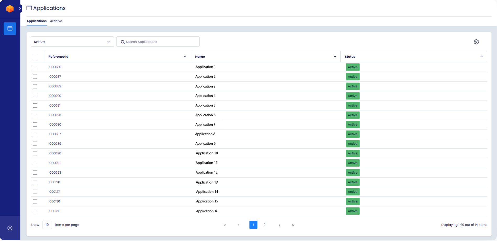Switch to the Archive tab
Screen dimensions: 497x241
(x=56, y=21)
